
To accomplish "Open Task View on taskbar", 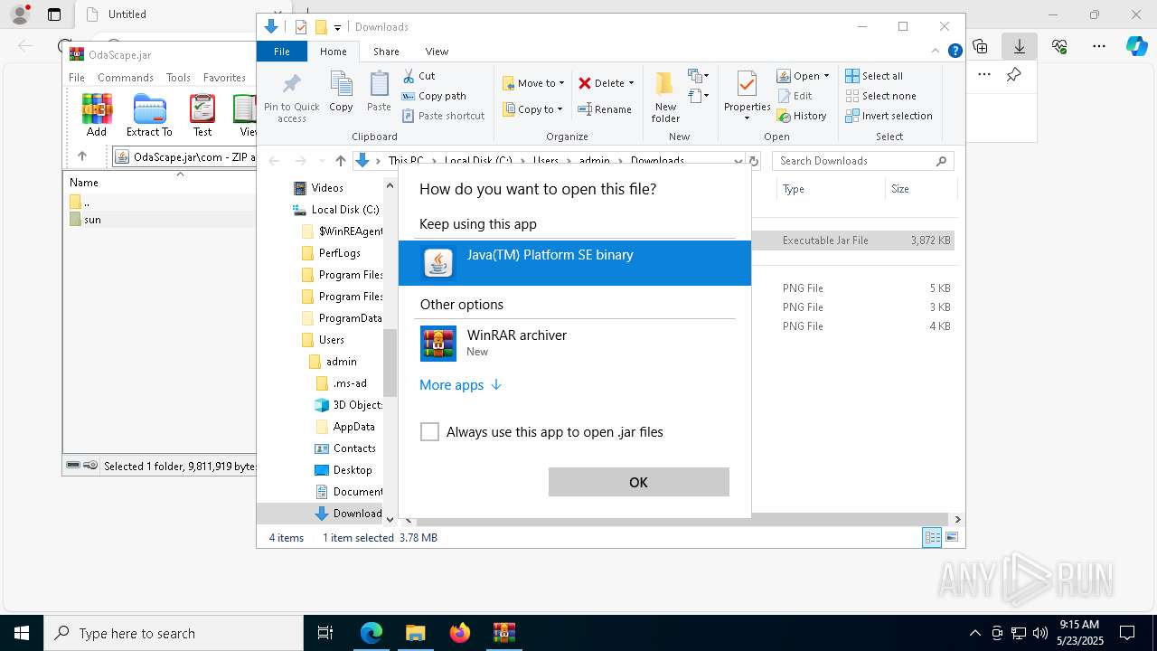I will (326, 633).
